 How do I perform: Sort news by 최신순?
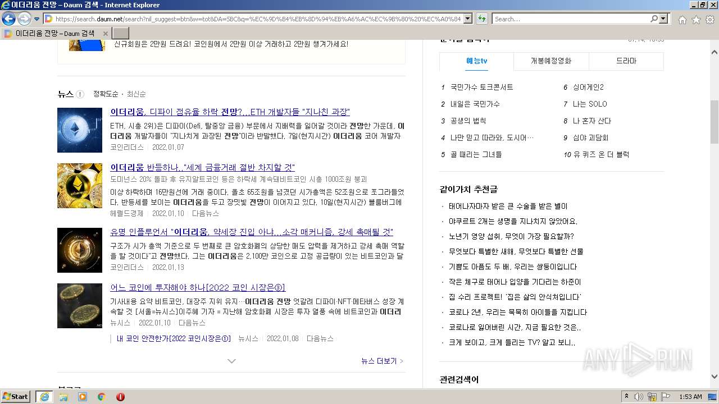tap(136, 94)
